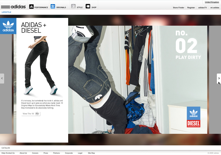Go to next slide with right arrow
This screenshot has width=221, height=155.
[219, 79]
